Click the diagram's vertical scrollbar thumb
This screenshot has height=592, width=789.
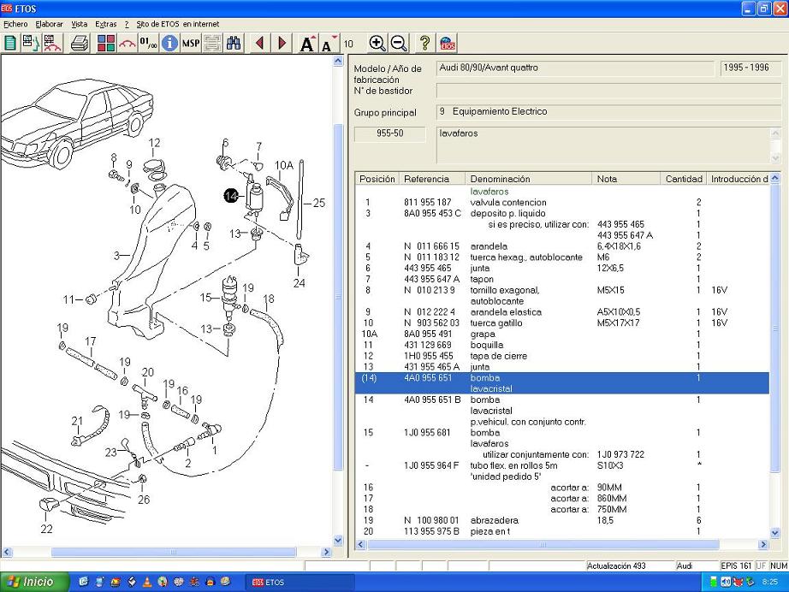[x=338, y=297]
